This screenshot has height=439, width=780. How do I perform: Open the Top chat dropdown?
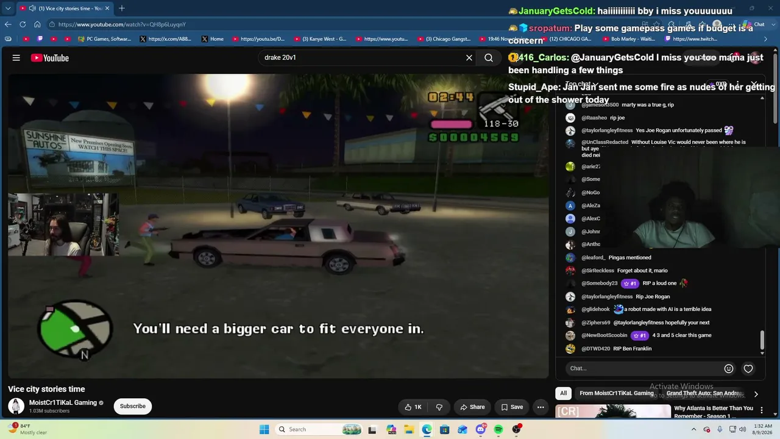point(581,84)
